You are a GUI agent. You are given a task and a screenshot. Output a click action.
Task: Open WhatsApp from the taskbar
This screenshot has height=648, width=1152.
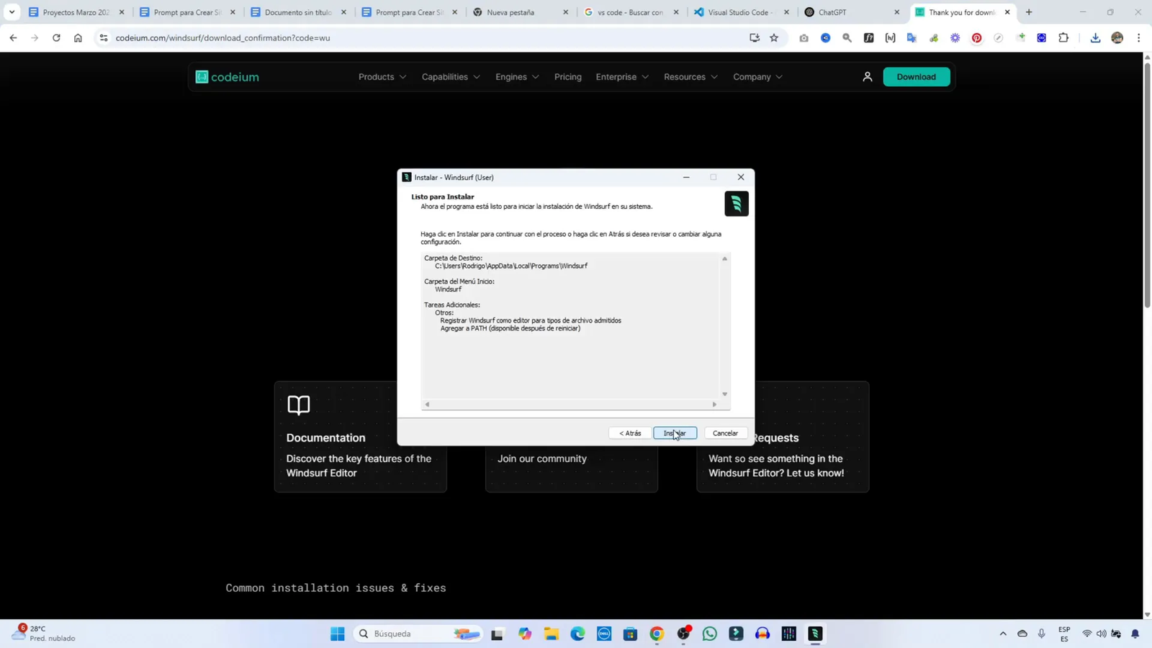point(709,634)
